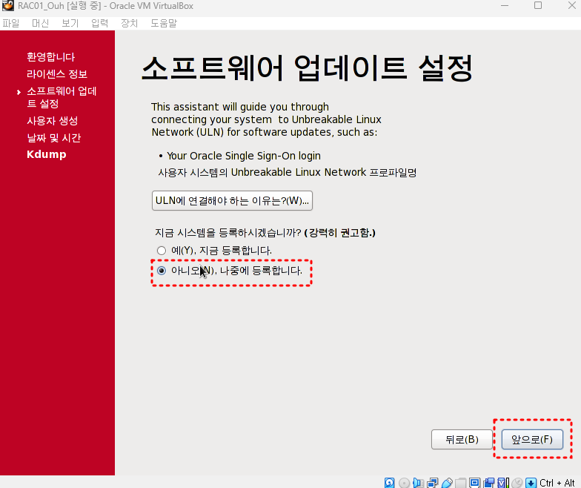Click the mouse integration status icon
Viewport: 581px width, 488px height.
pyautogui.click(x=517, y=482)
